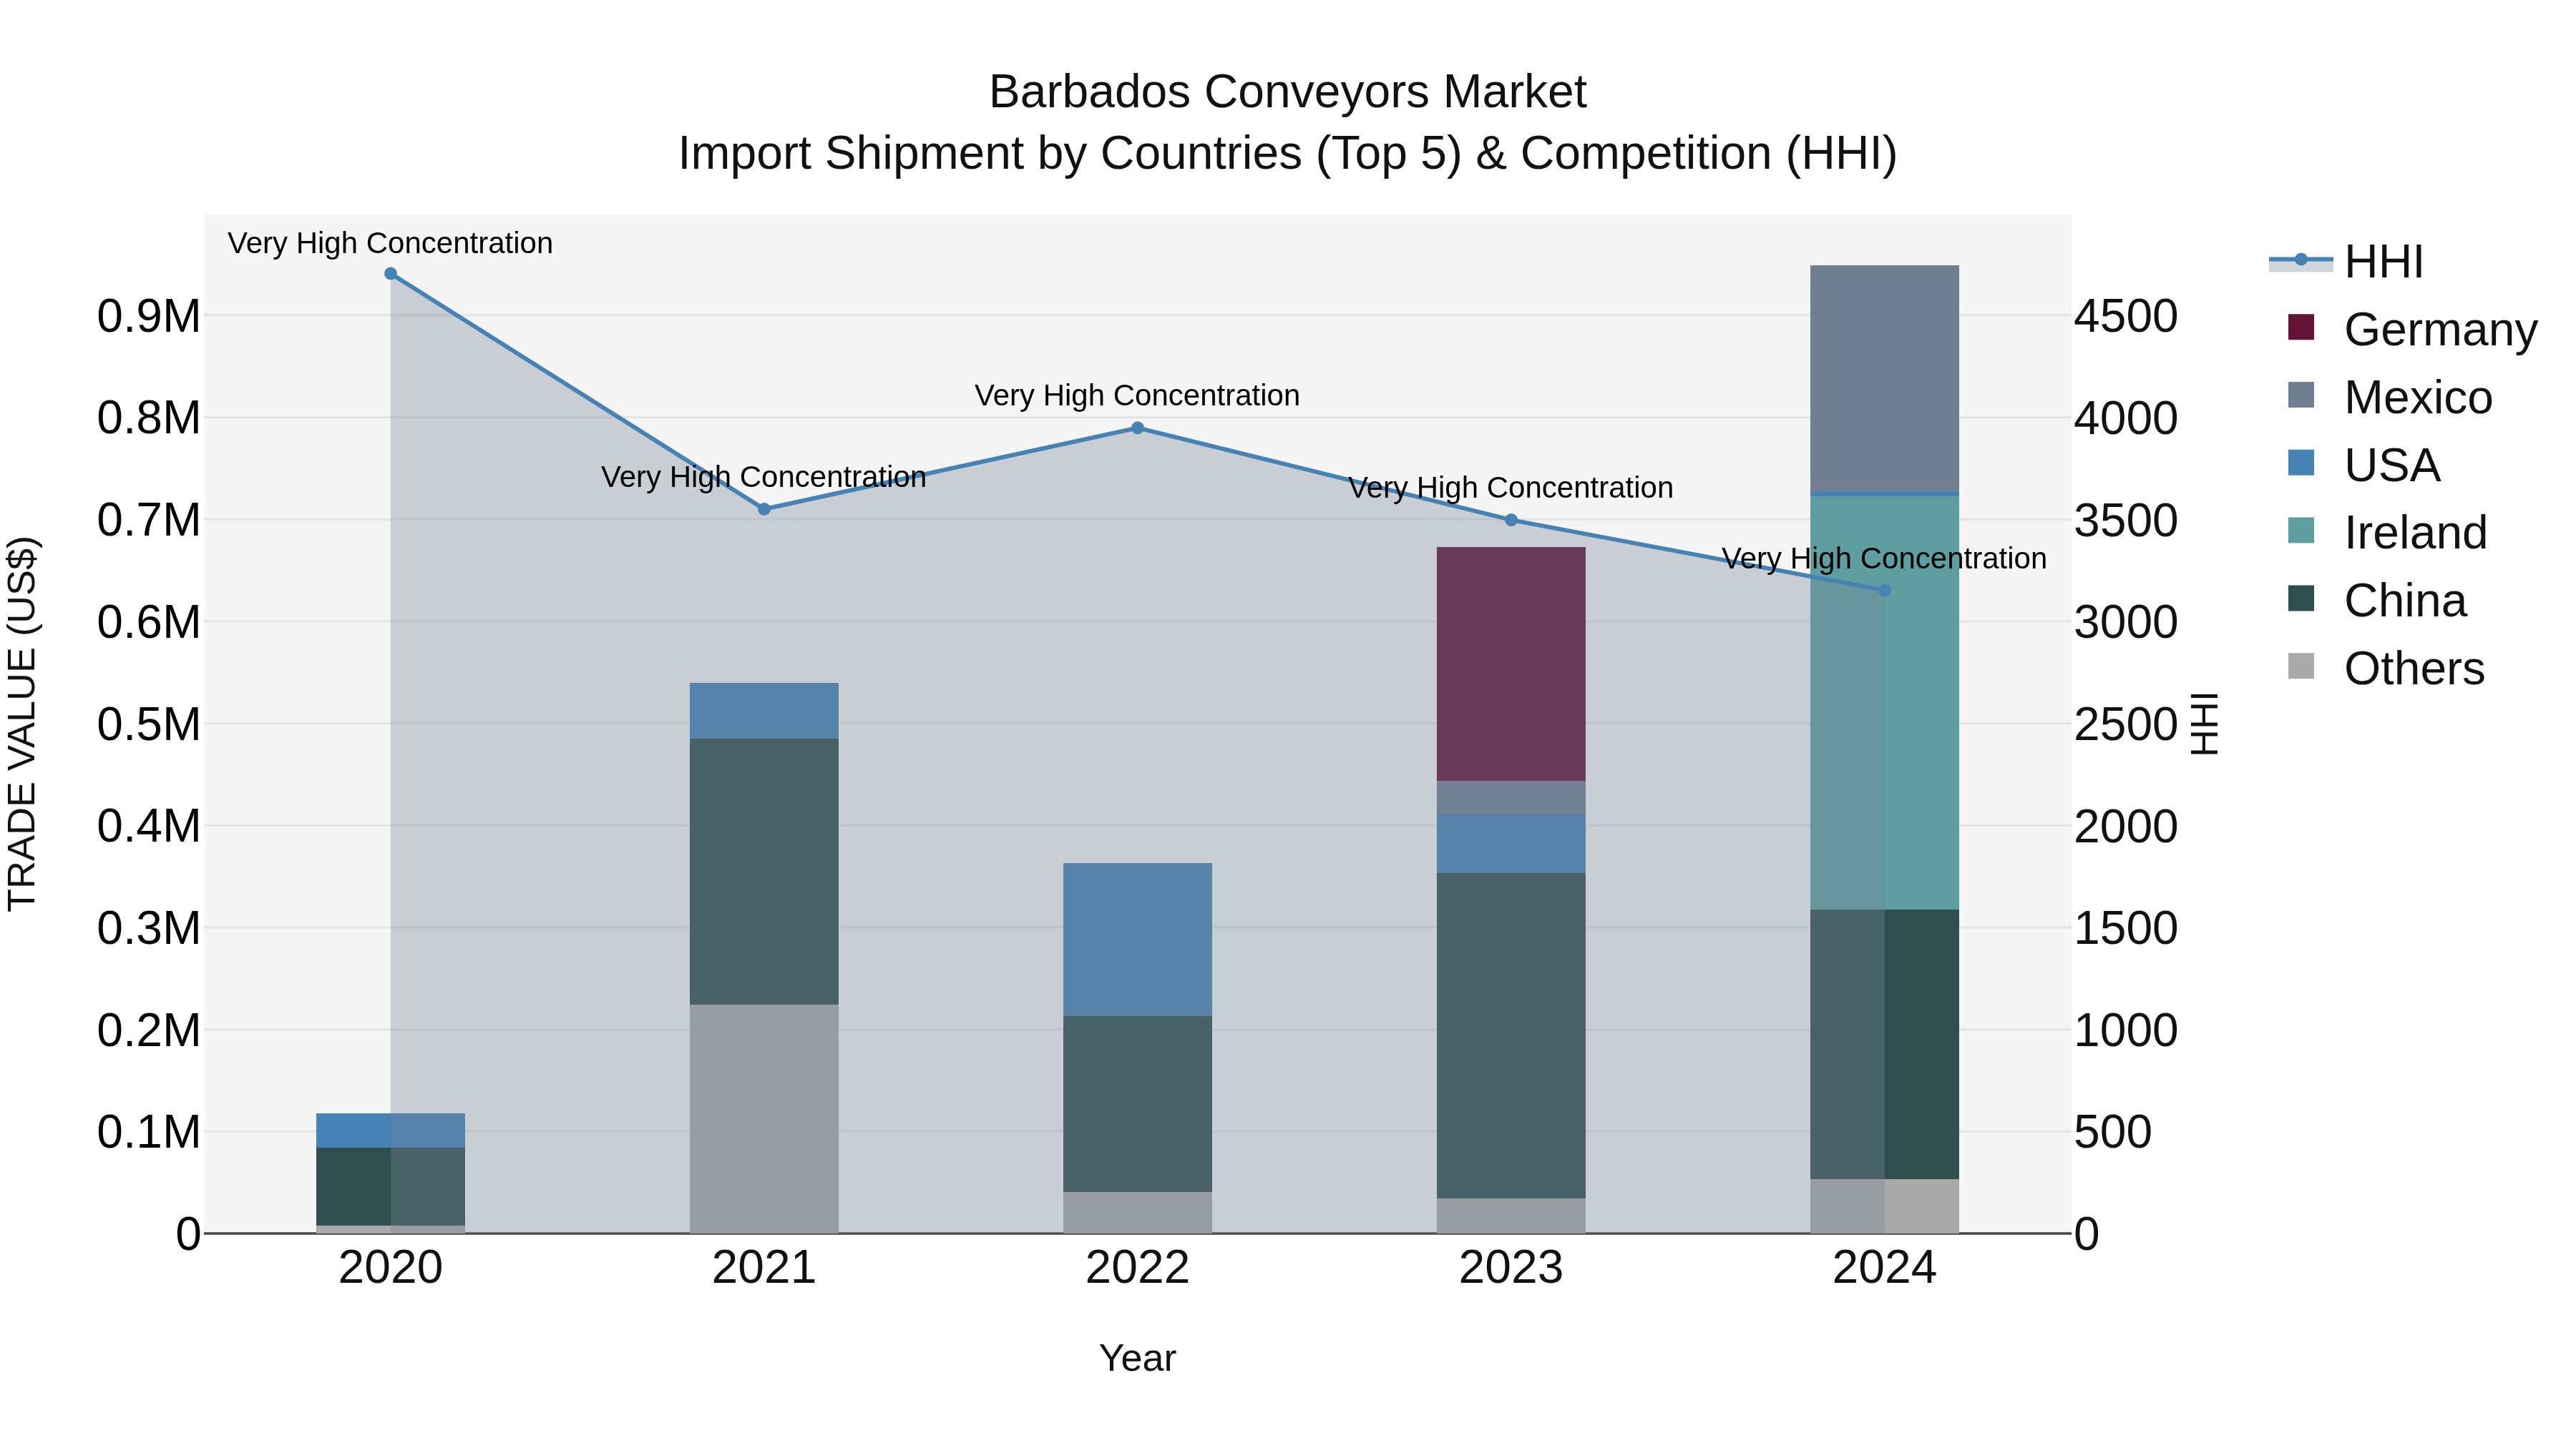
Task: Select the USA bar segment in 2020
Action: 391,1131
